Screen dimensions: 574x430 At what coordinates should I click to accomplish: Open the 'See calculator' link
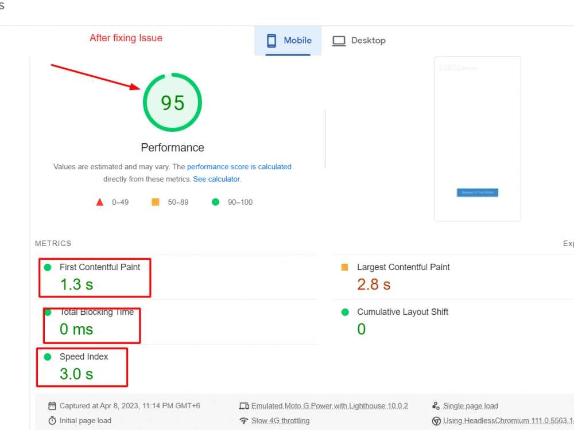pos(216,179)
